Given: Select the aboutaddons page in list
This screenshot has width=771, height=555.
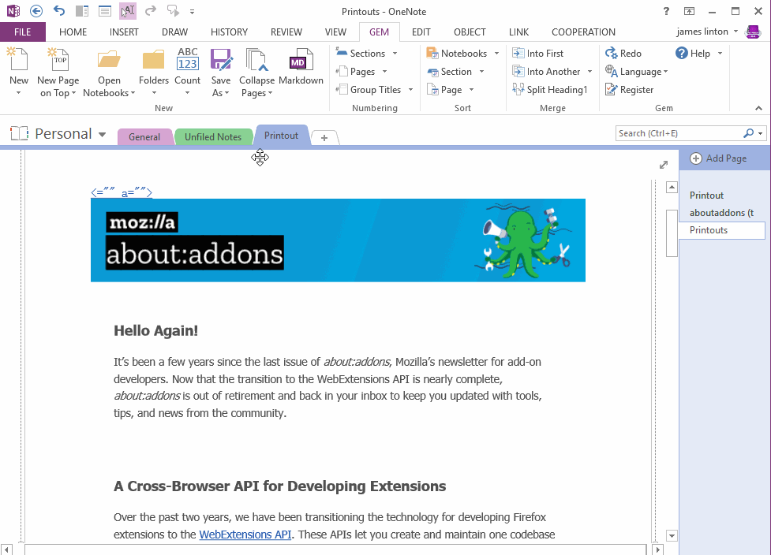Looking at the screenshot, I should coord(722,213).
